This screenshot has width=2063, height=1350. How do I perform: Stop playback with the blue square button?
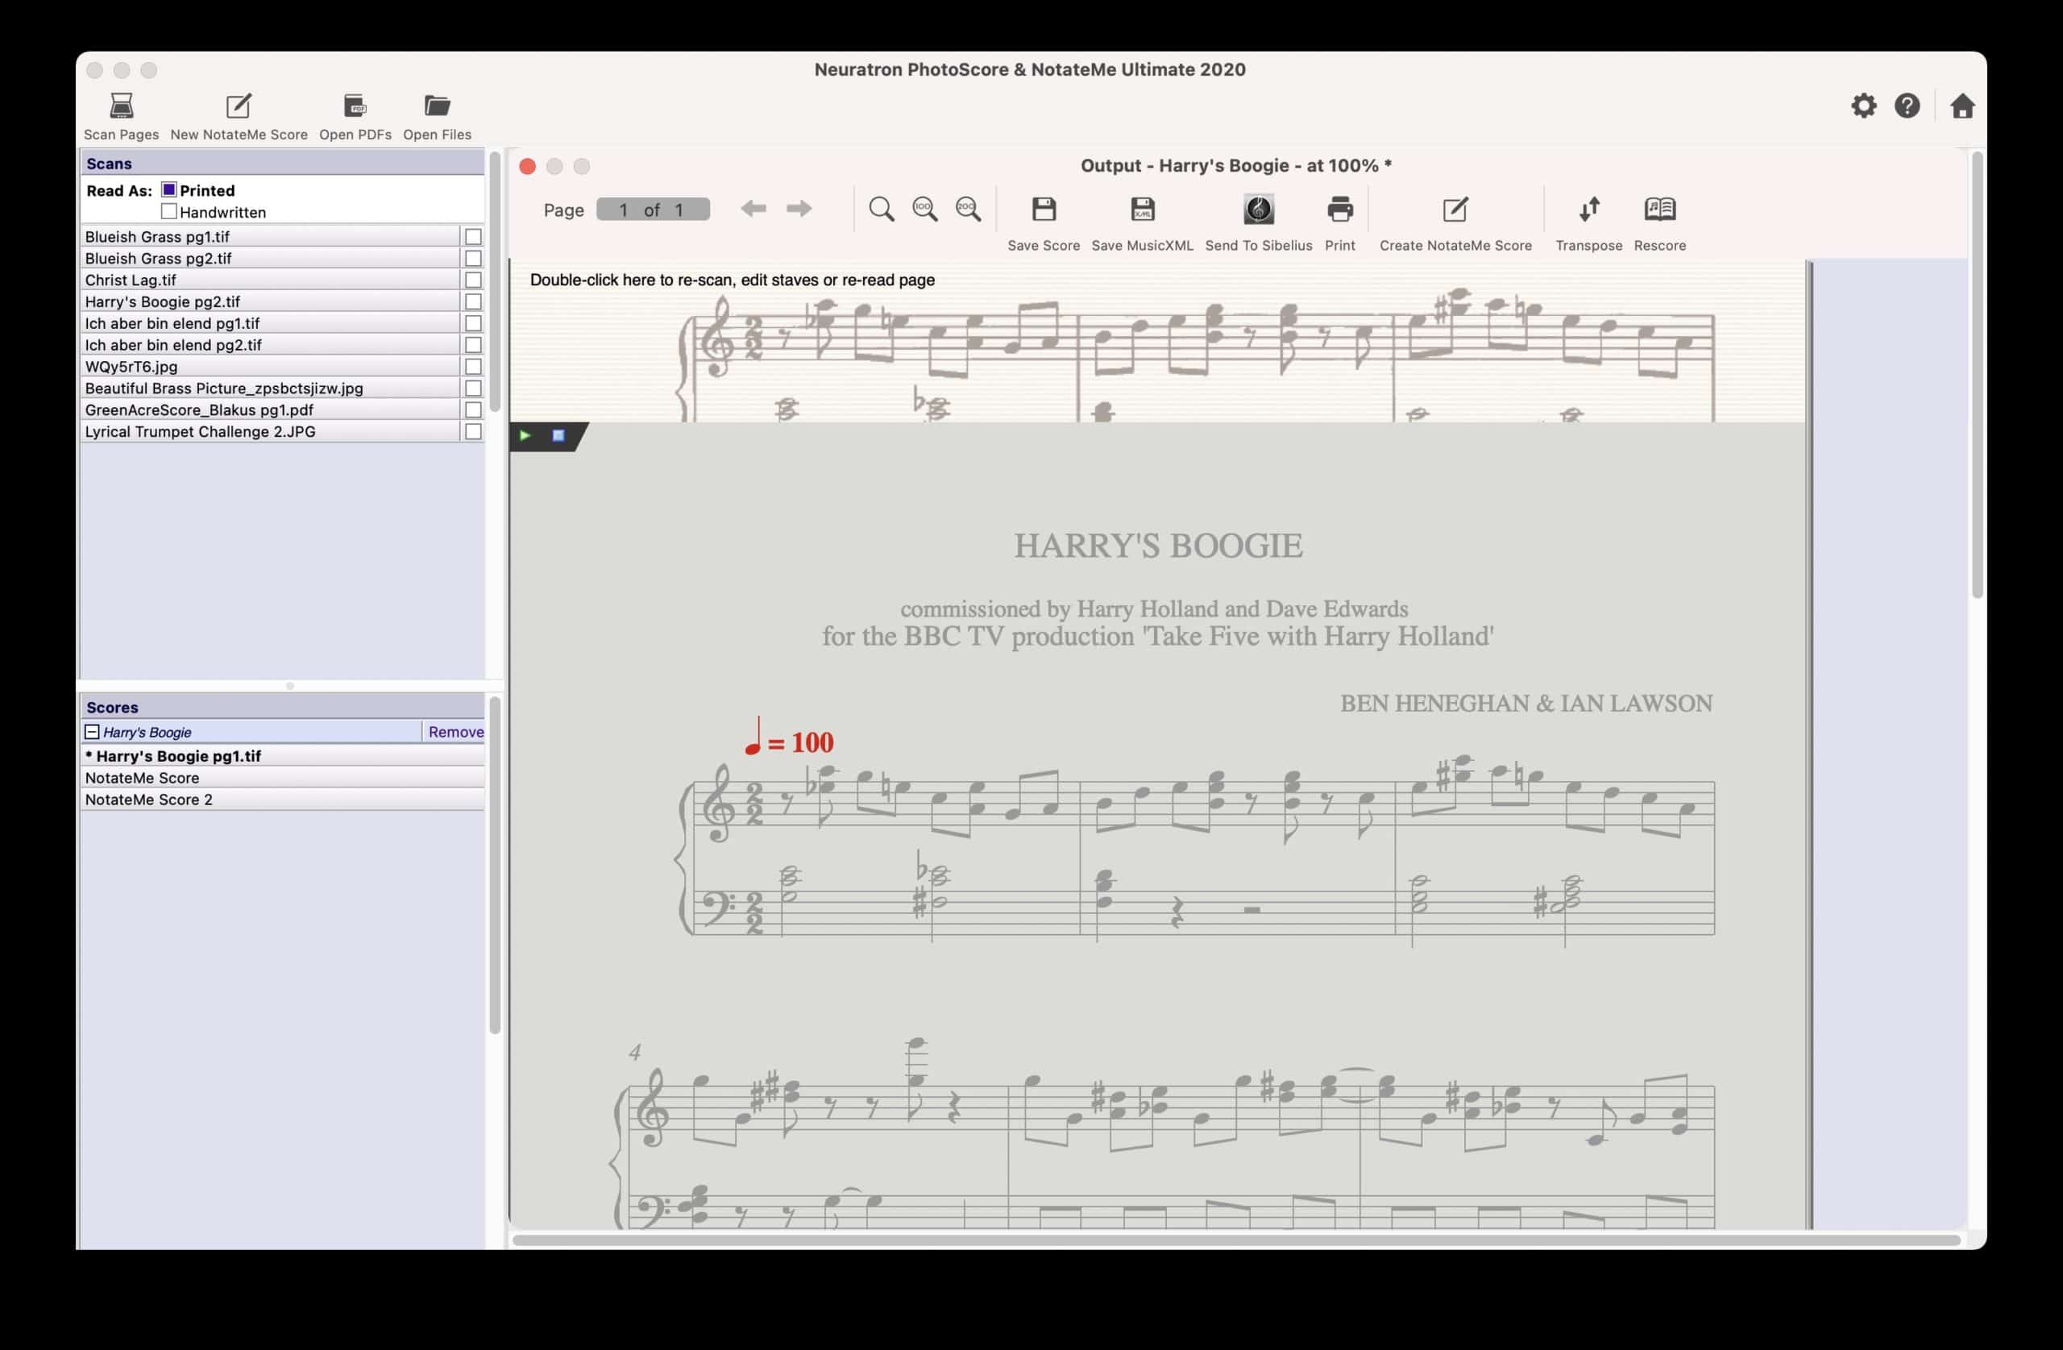click(x=558, y=435)
